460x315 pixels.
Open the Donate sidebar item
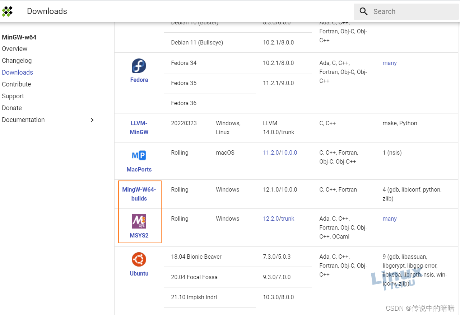[x=12, y=108]
